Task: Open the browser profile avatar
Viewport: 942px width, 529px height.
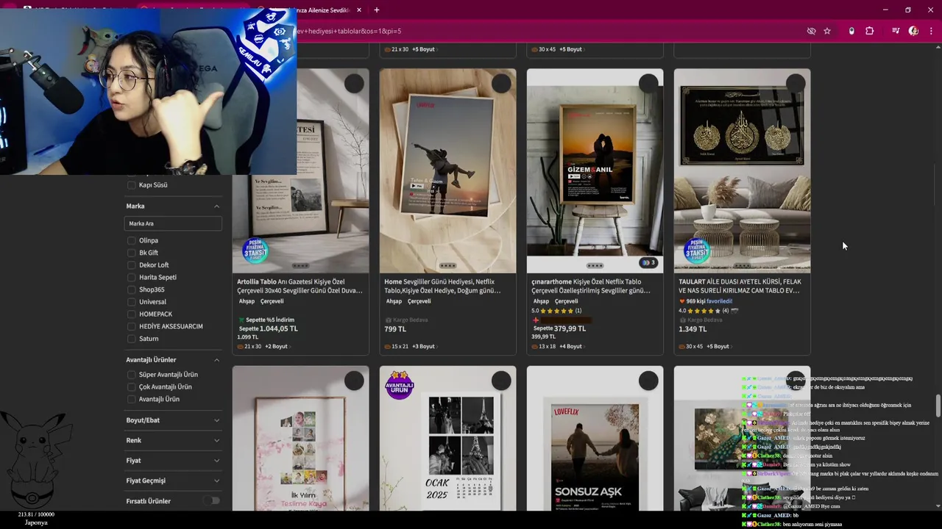Action: click(913, 31)
